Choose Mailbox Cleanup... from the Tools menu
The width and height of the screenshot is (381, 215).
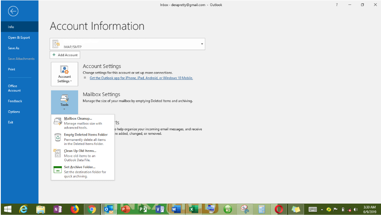click(83, 123)
